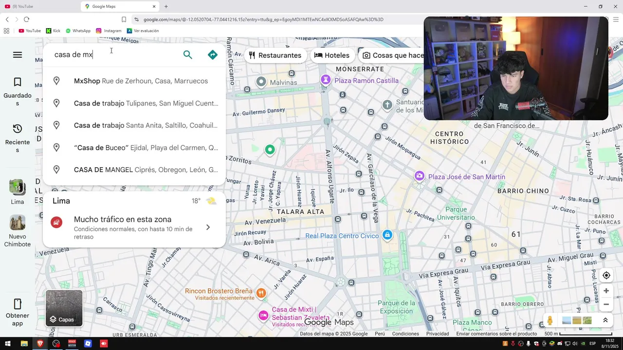Click Enviar comentarios sobre el producto
Screen dimensions: 623x350
pos(496,334)
